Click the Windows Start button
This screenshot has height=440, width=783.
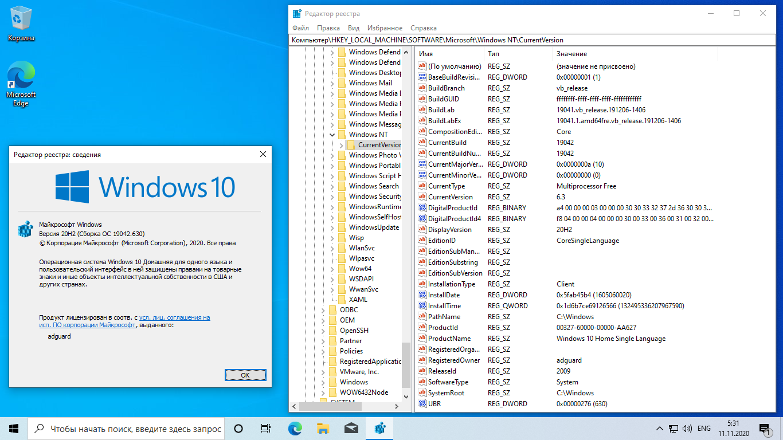pyautogui.click(x=14, y=429)
